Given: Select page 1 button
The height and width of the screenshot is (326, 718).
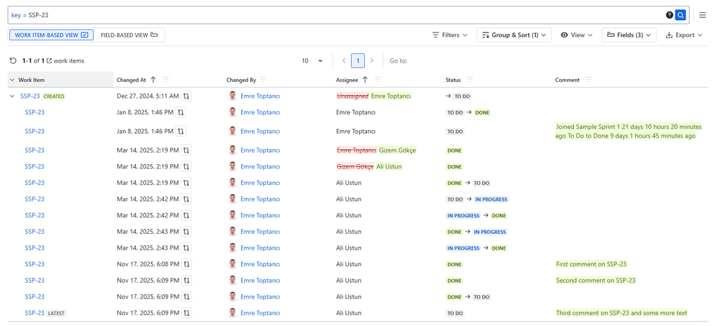Looking at the screenshot, I should [x=358, y=60].
